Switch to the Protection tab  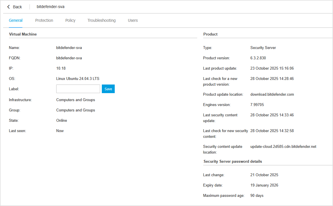[x=44, y=20]
